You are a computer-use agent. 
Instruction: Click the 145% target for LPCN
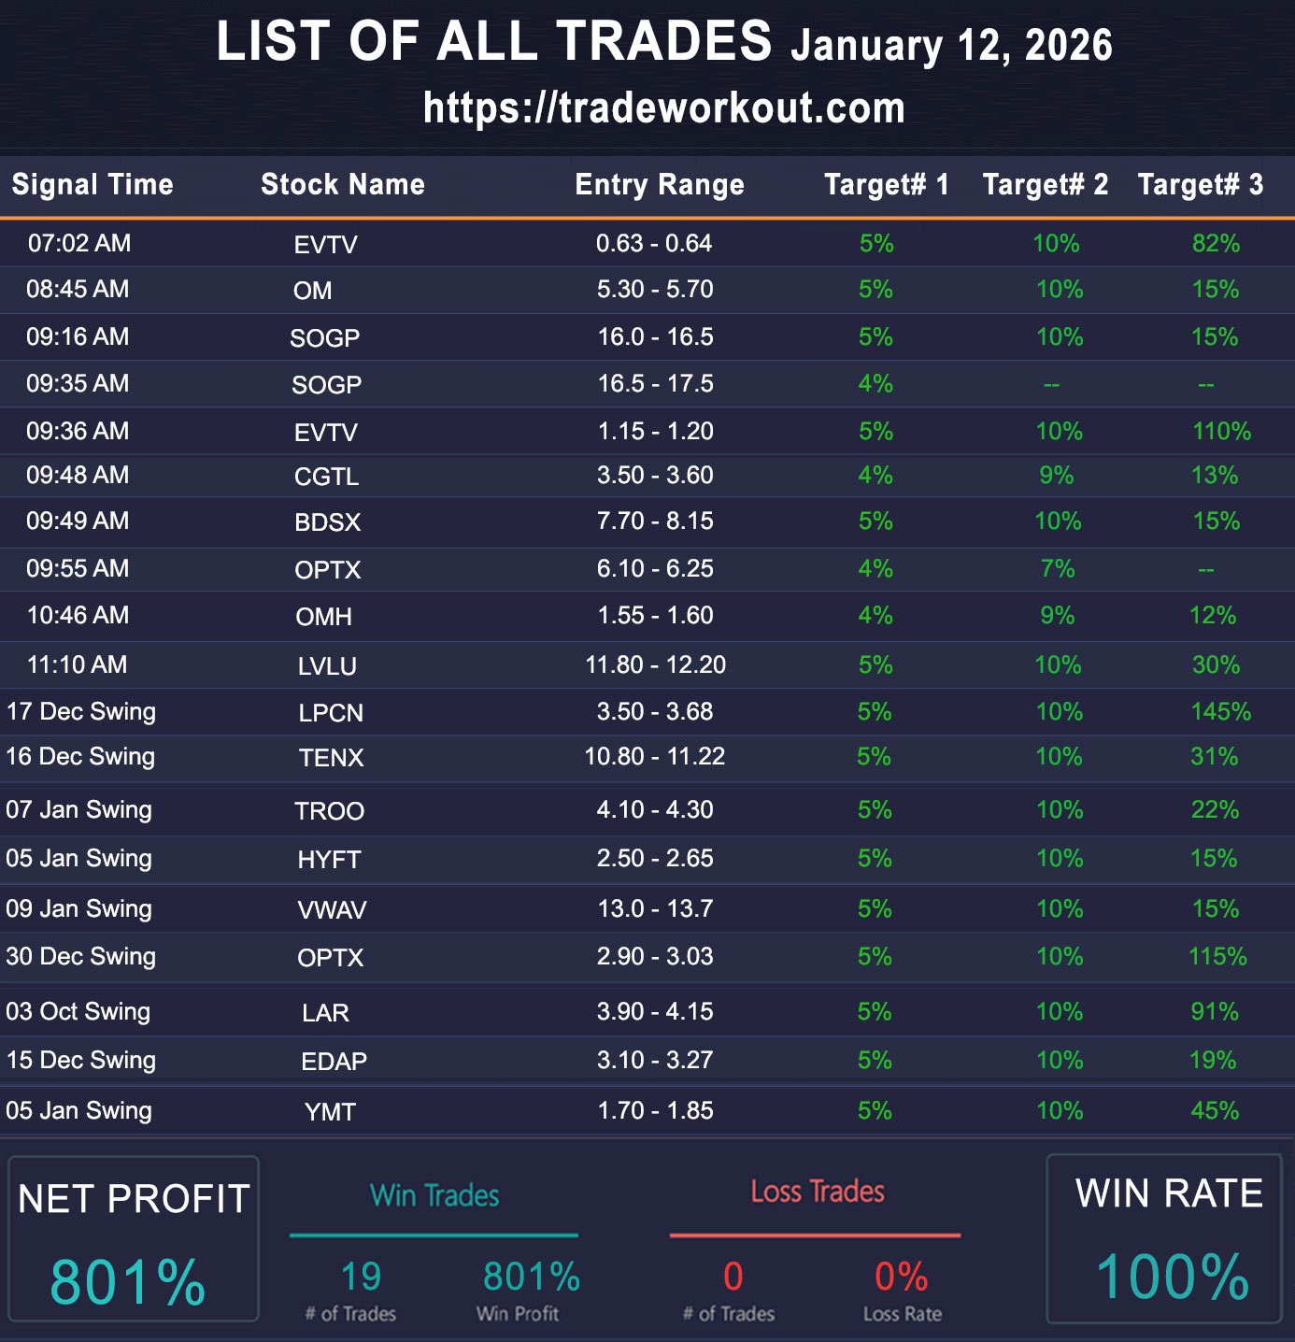1220,712
